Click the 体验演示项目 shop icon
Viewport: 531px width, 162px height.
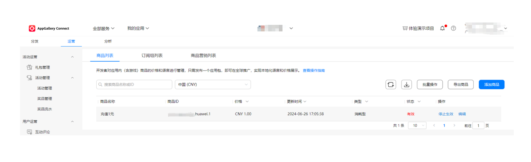tap(405, 29)
